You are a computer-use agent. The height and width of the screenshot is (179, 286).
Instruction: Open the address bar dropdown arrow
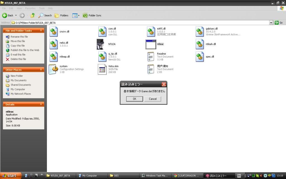click(x=271, y=23)
